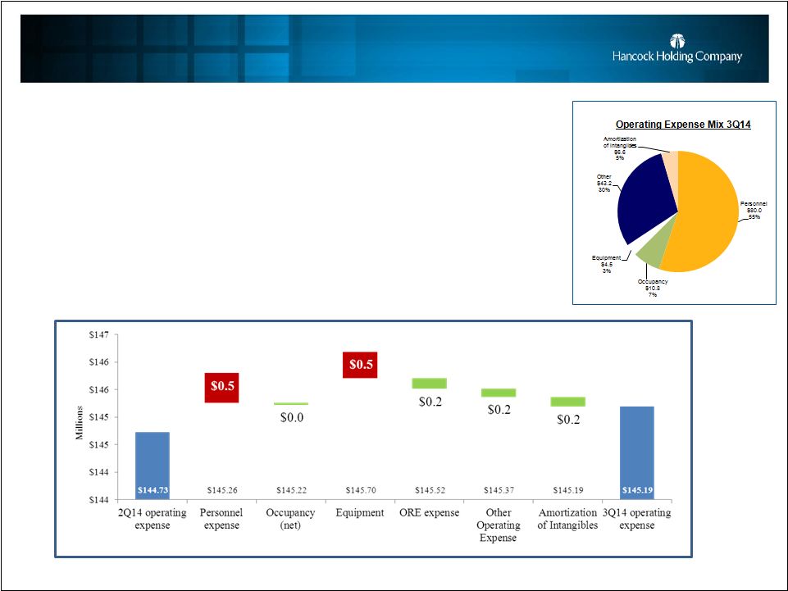Click the thin green Occupancy (net) bar

[x=291, y=403]
